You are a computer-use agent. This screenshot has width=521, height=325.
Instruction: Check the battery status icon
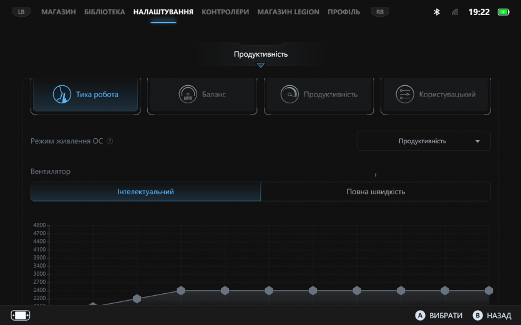click(x=504, y=12)
